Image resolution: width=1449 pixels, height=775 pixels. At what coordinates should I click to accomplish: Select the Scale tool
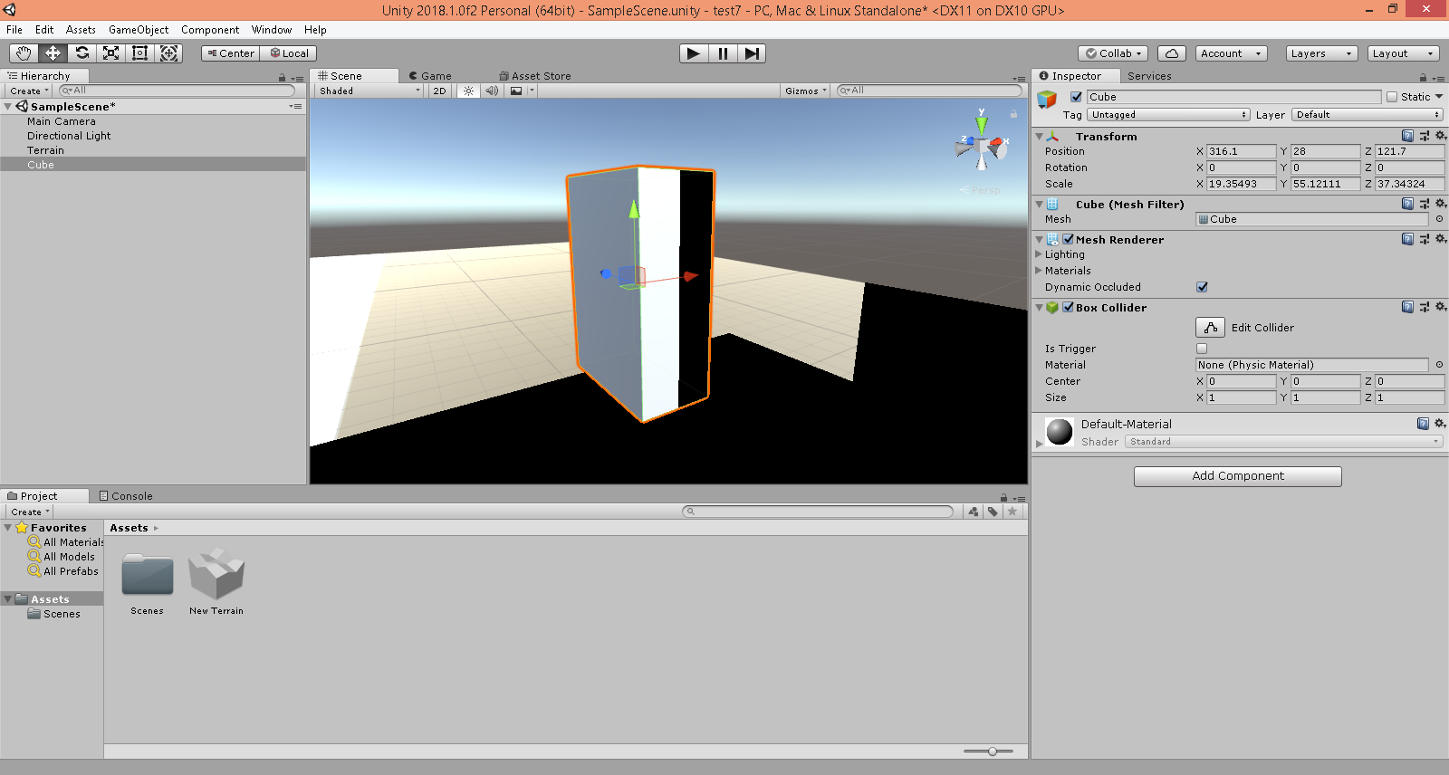110,53
